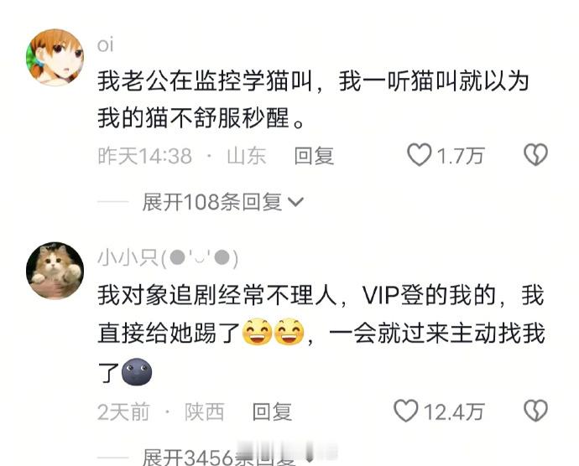Reply to 小小只's comment via 回复

[272, 412]
